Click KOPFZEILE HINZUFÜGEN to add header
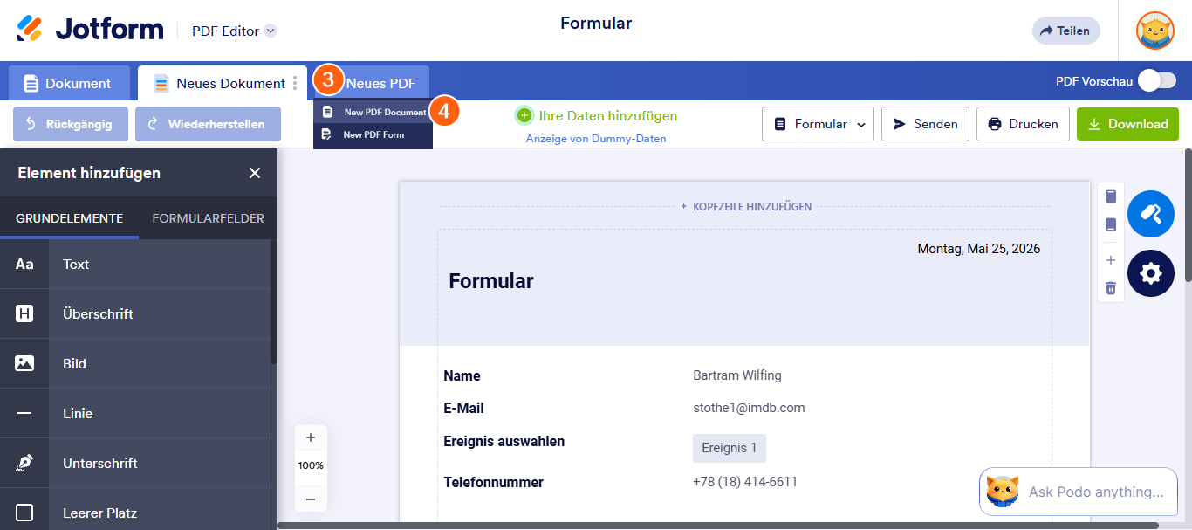This screenshot has height=530, width=1192. tap(746, 207)
